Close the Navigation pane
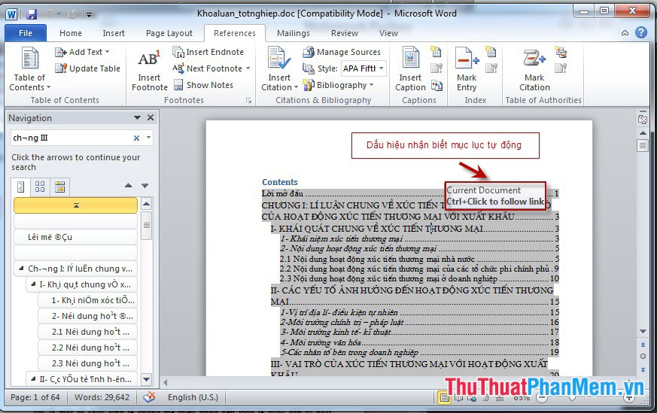This screenshot has height=413, width=657. (x=151, y=117)
